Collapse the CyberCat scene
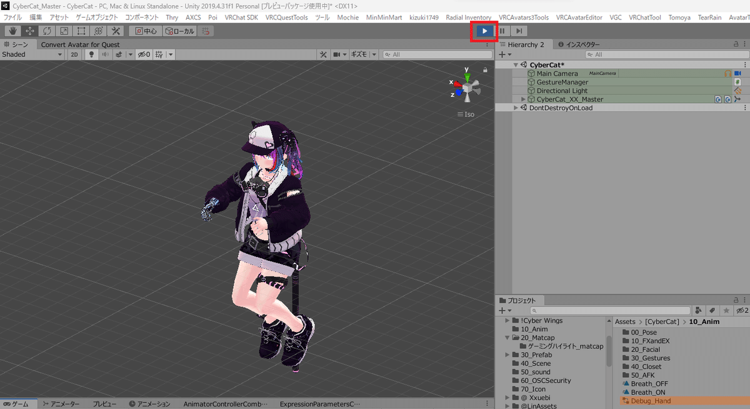The width and height of the screenshot is (750, 409). 516,64
